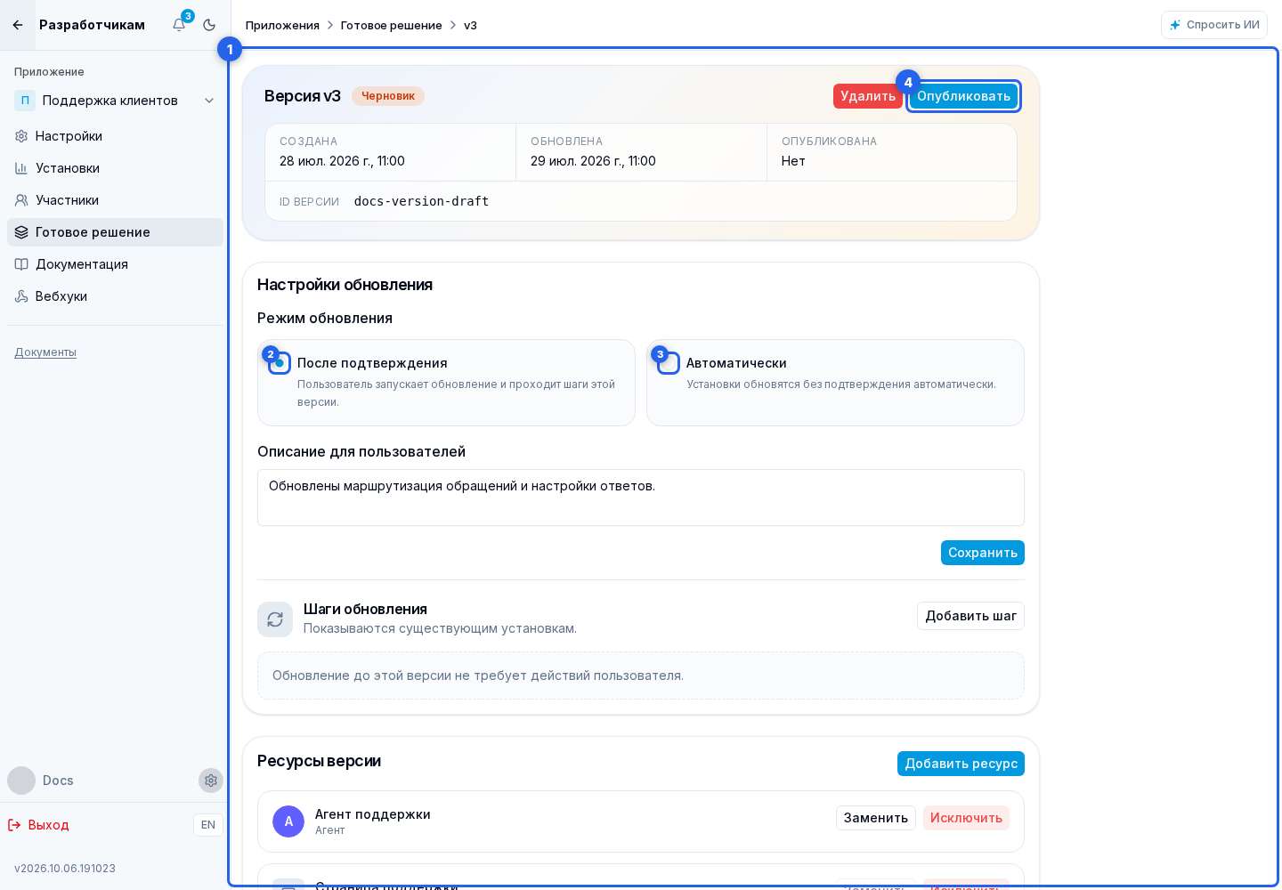Open the notifications bell
Viewport: 1282px width, 890px height.
click(179, 25)
